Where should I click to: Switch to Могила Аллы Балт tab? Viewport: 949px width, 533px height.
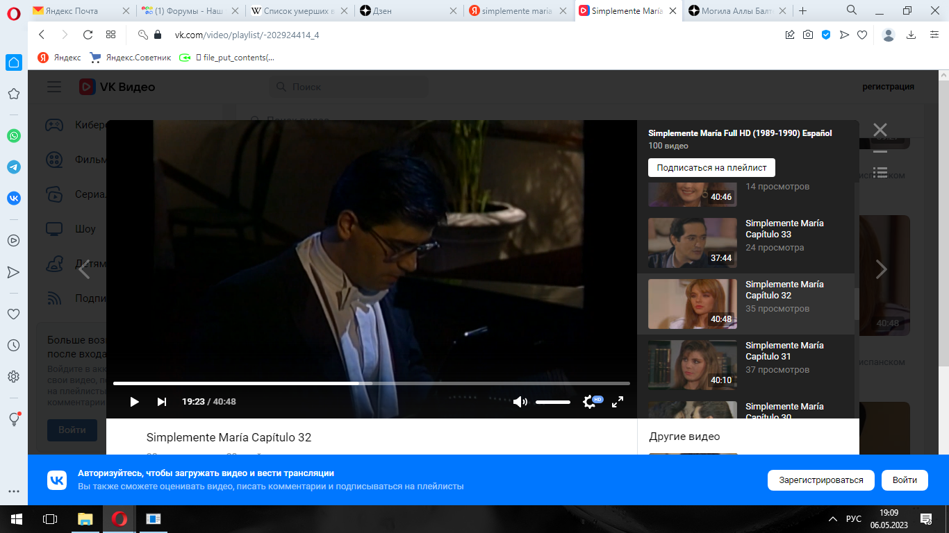coord(738,10)
